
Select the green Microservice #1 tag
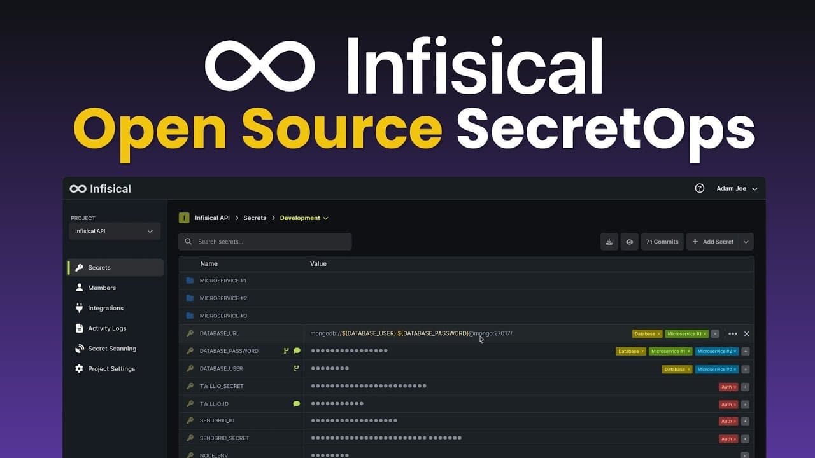coord(687,333)
